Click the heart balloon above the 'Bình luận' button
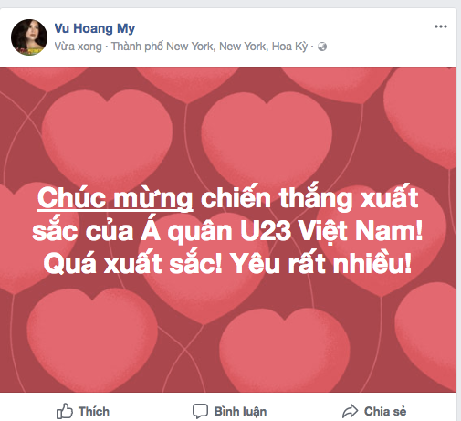The image size is (461, 421). pos(285,350)
